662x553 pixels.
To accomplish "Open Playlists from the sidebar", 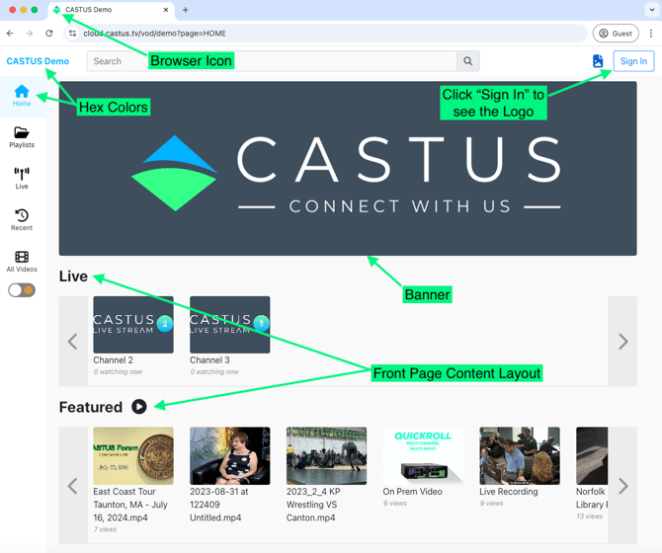I will [x=22, y=137].
